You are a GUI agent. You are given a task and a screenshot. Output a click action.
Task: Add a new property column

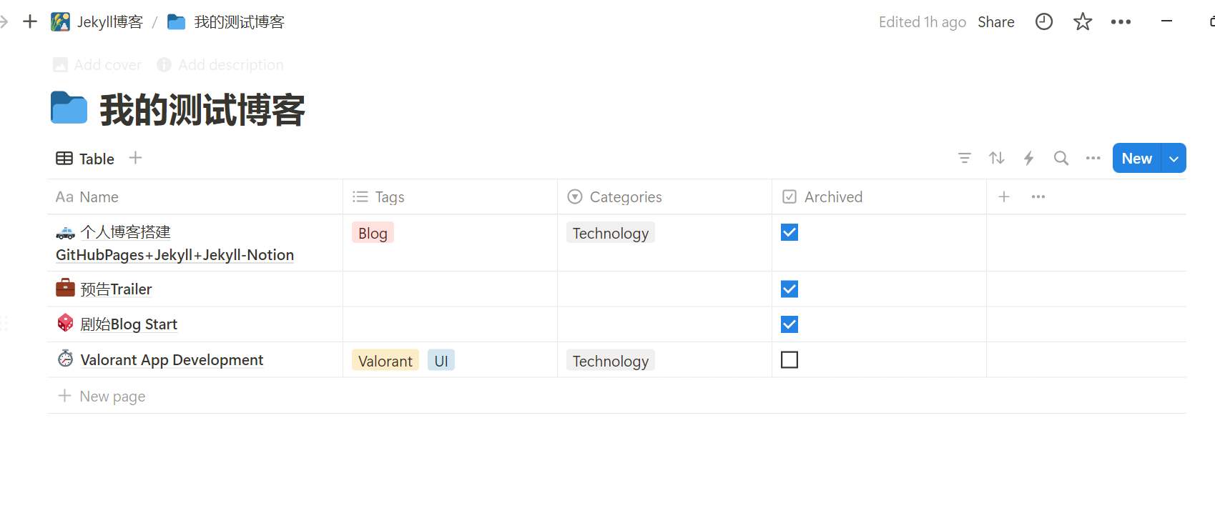point(1004,196)
